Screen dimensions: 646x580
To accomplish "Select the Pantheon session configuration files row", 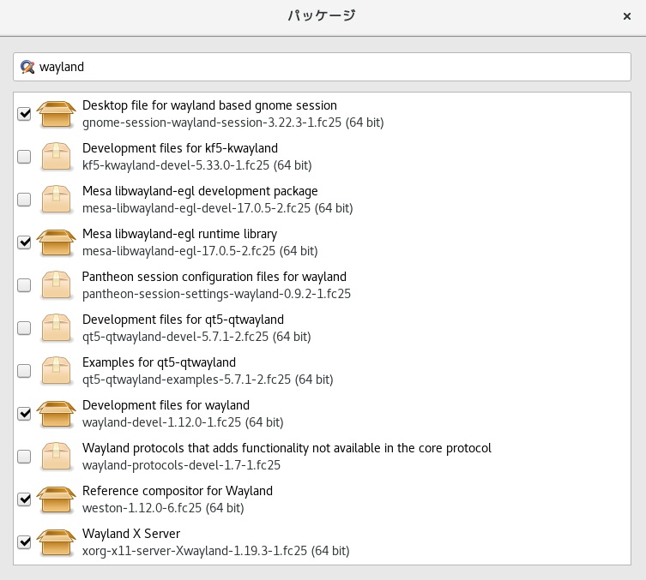I will pos(343,285).
